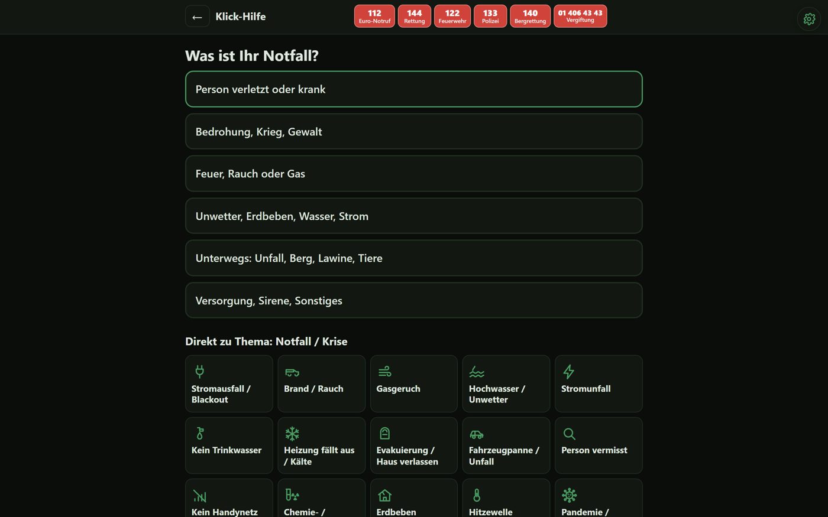Choose the Person vermisst magnifier tile
This screenshot has width=828, height=517.
click(x=599, y=446)
